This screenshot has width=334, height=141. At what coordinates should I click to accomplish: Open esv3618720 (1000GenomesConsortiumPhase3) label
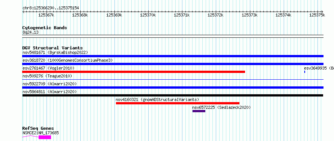pos(68,60)
